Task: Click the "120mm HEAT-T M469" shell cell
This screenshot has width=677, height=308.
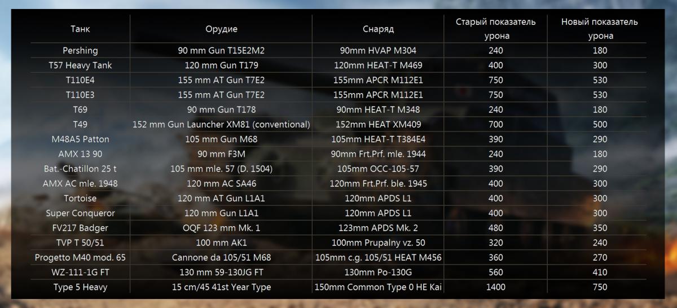Action: point(378,65)
